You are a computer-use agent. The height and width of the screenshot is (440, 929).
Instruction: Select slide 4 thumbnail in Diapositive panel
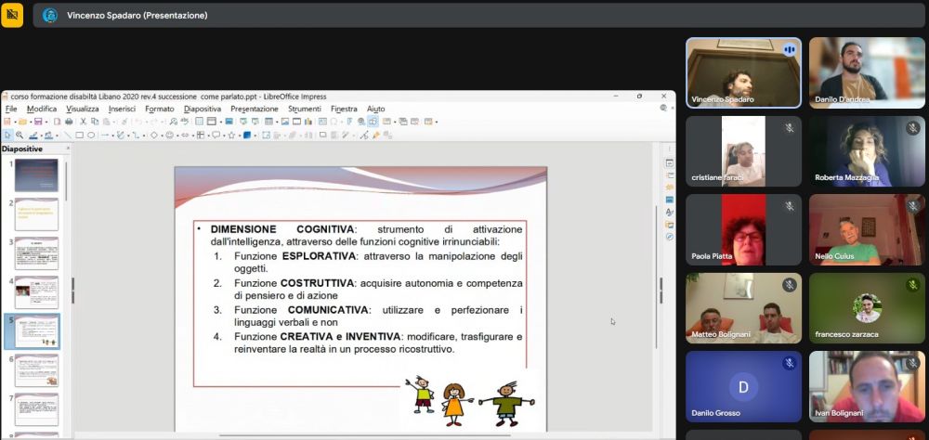pos(36,292)
